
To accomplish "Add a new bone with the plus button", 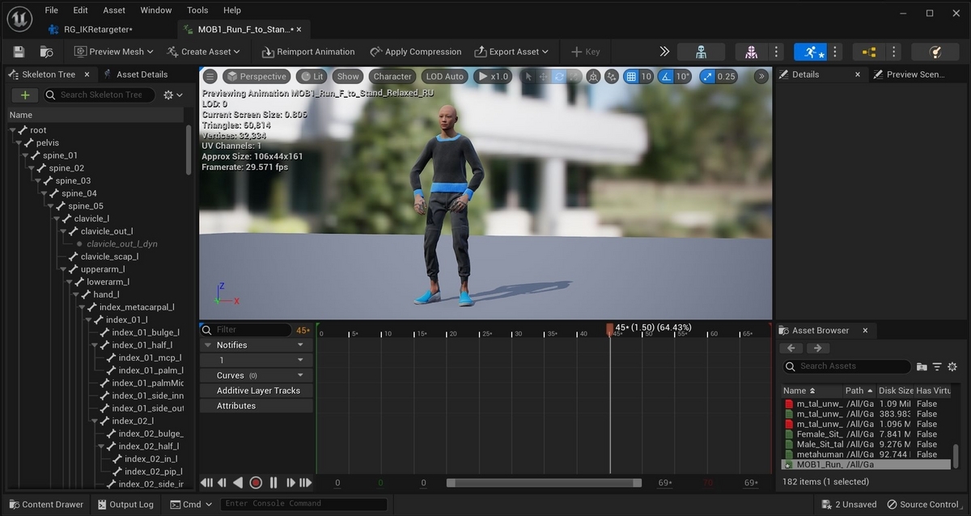I will click(x=25, y=95).
